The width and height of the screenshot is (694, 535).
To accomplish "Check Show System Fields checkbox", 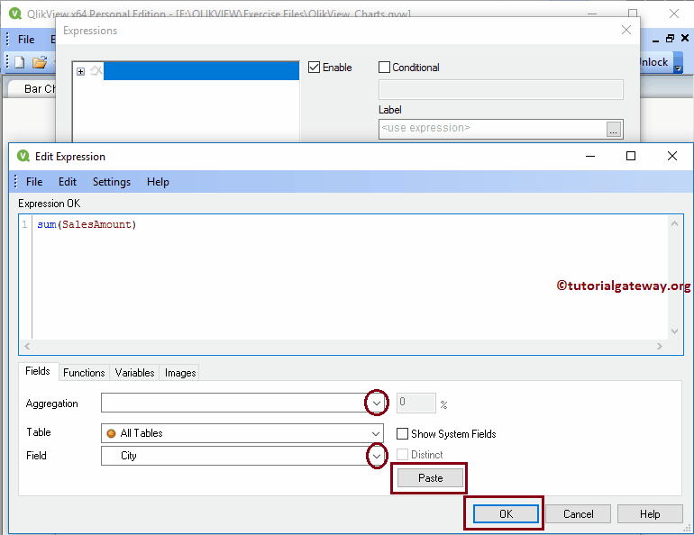I will point(402,434).
